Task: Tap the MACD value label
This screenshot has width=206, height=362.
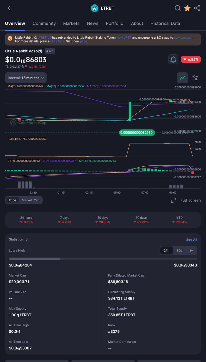Action: tap(98, 161)
